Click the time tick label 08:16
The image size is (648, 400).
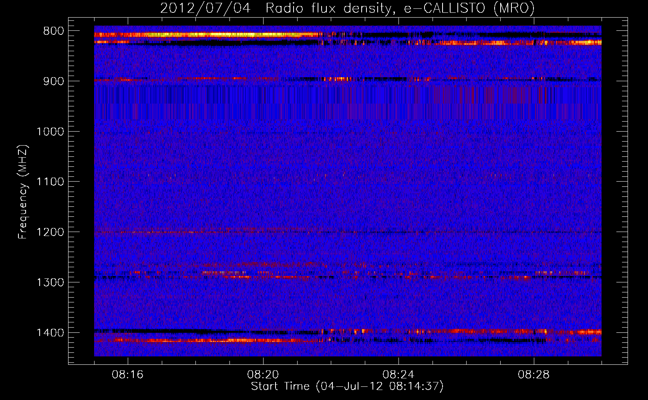click(x=128, y=375)
